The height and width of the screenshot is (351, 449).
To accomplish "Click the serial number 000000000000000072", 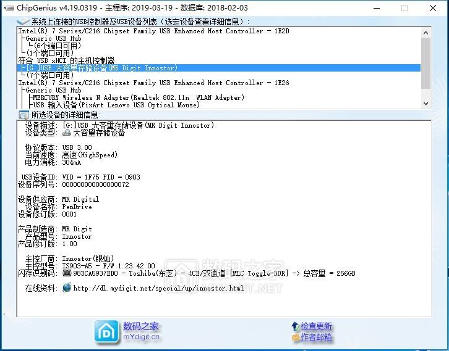I will 95,184.
